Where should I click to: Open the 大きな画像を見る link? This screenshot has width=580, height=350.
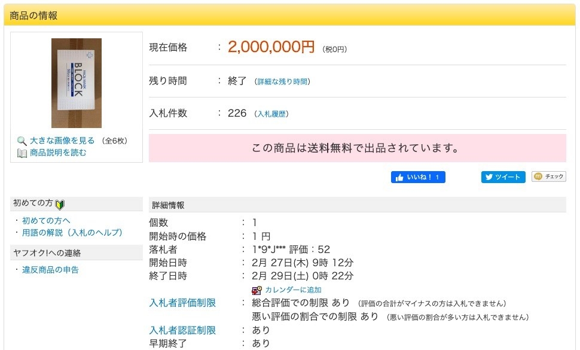point(62,141)
